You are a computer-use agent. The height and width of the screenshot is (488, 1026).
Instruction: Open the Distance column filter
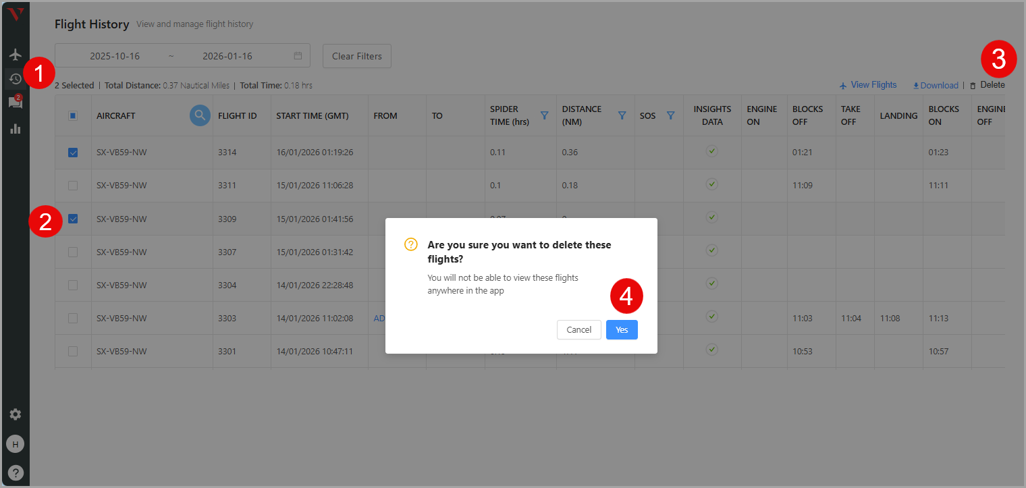622,115
